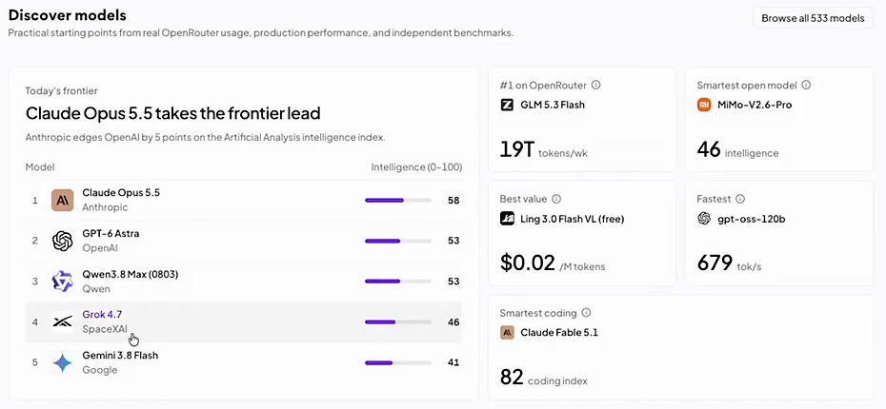Image resolution: width=886 pixels, height=409 pixels.
Task: Click the Model column header
Action: coord(40,167)
